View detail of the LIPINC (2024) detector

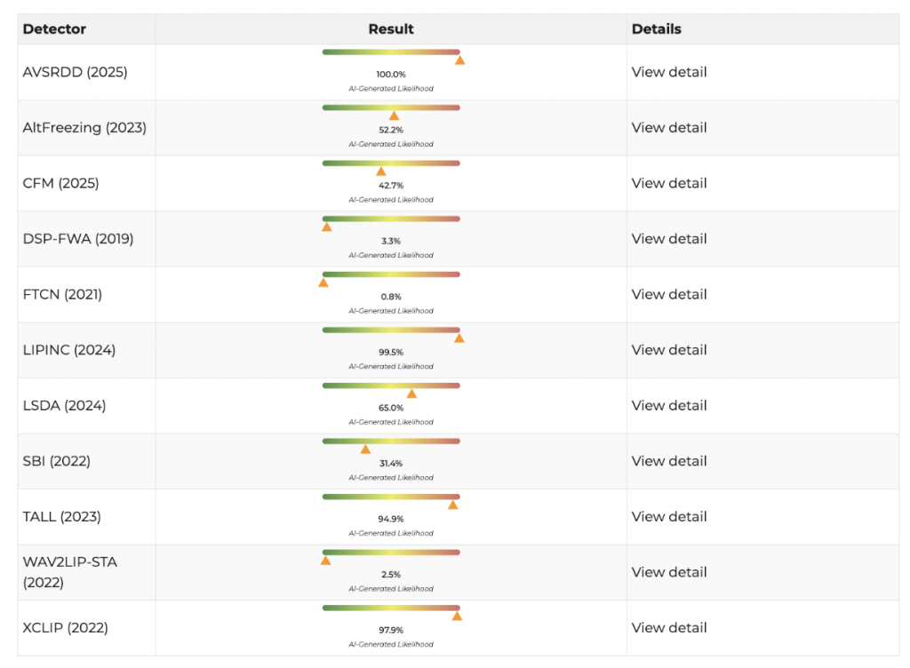[x=669, y=350]
